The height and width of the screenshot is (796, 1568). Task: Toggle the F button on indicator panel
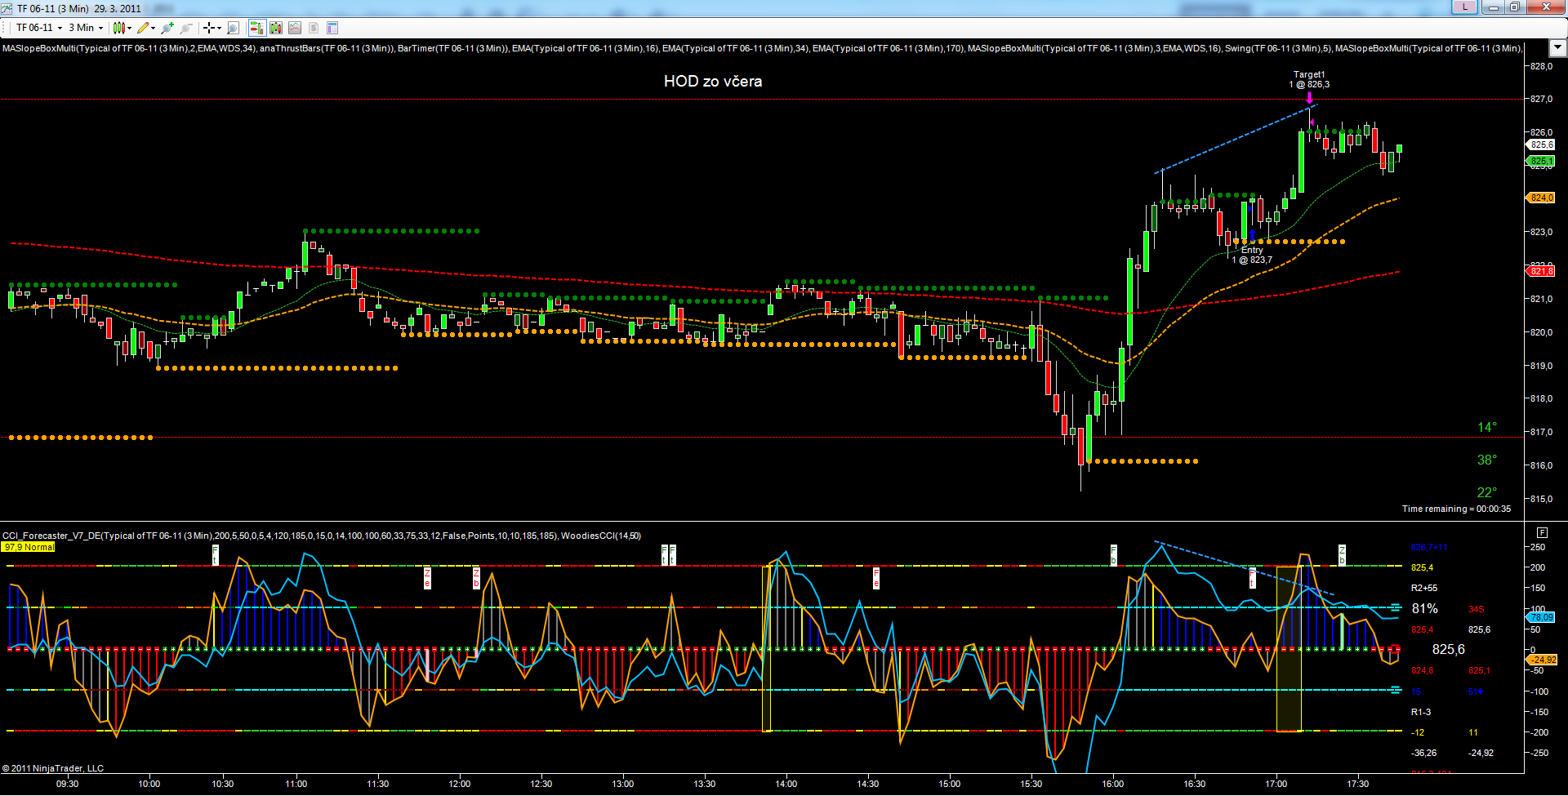(1542, 532)
